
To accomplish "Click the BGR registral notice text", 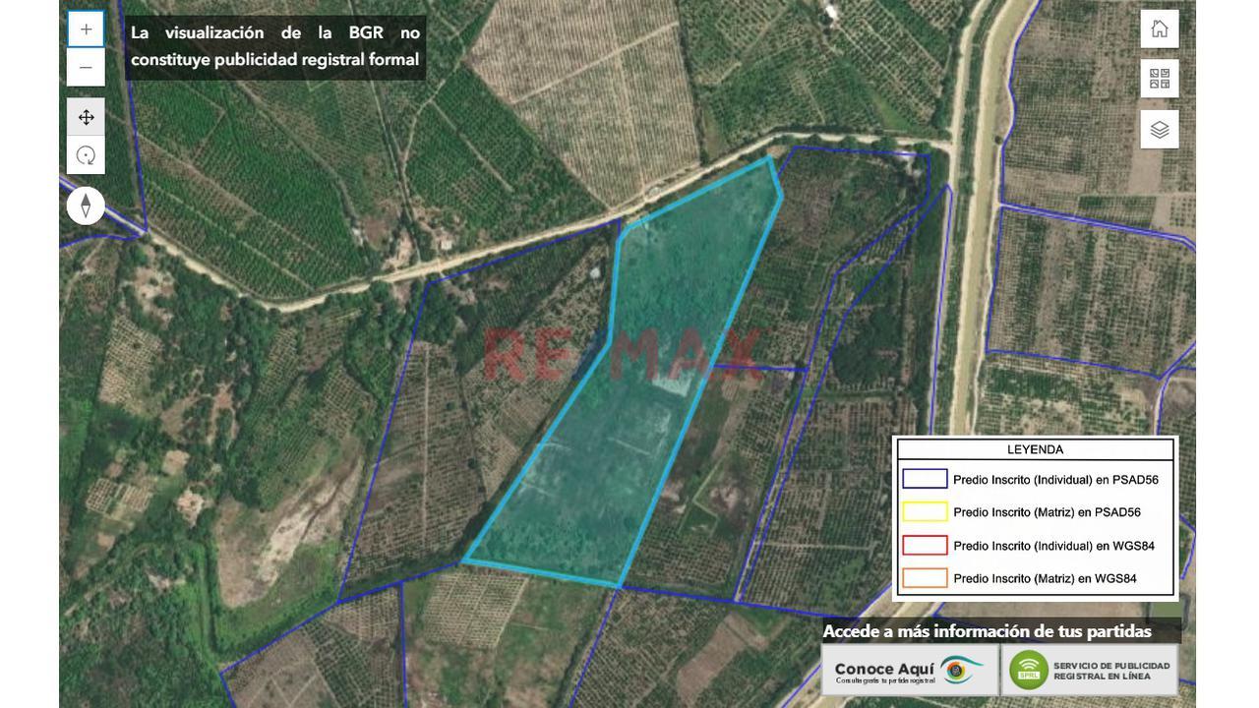I will click(275, 46).
